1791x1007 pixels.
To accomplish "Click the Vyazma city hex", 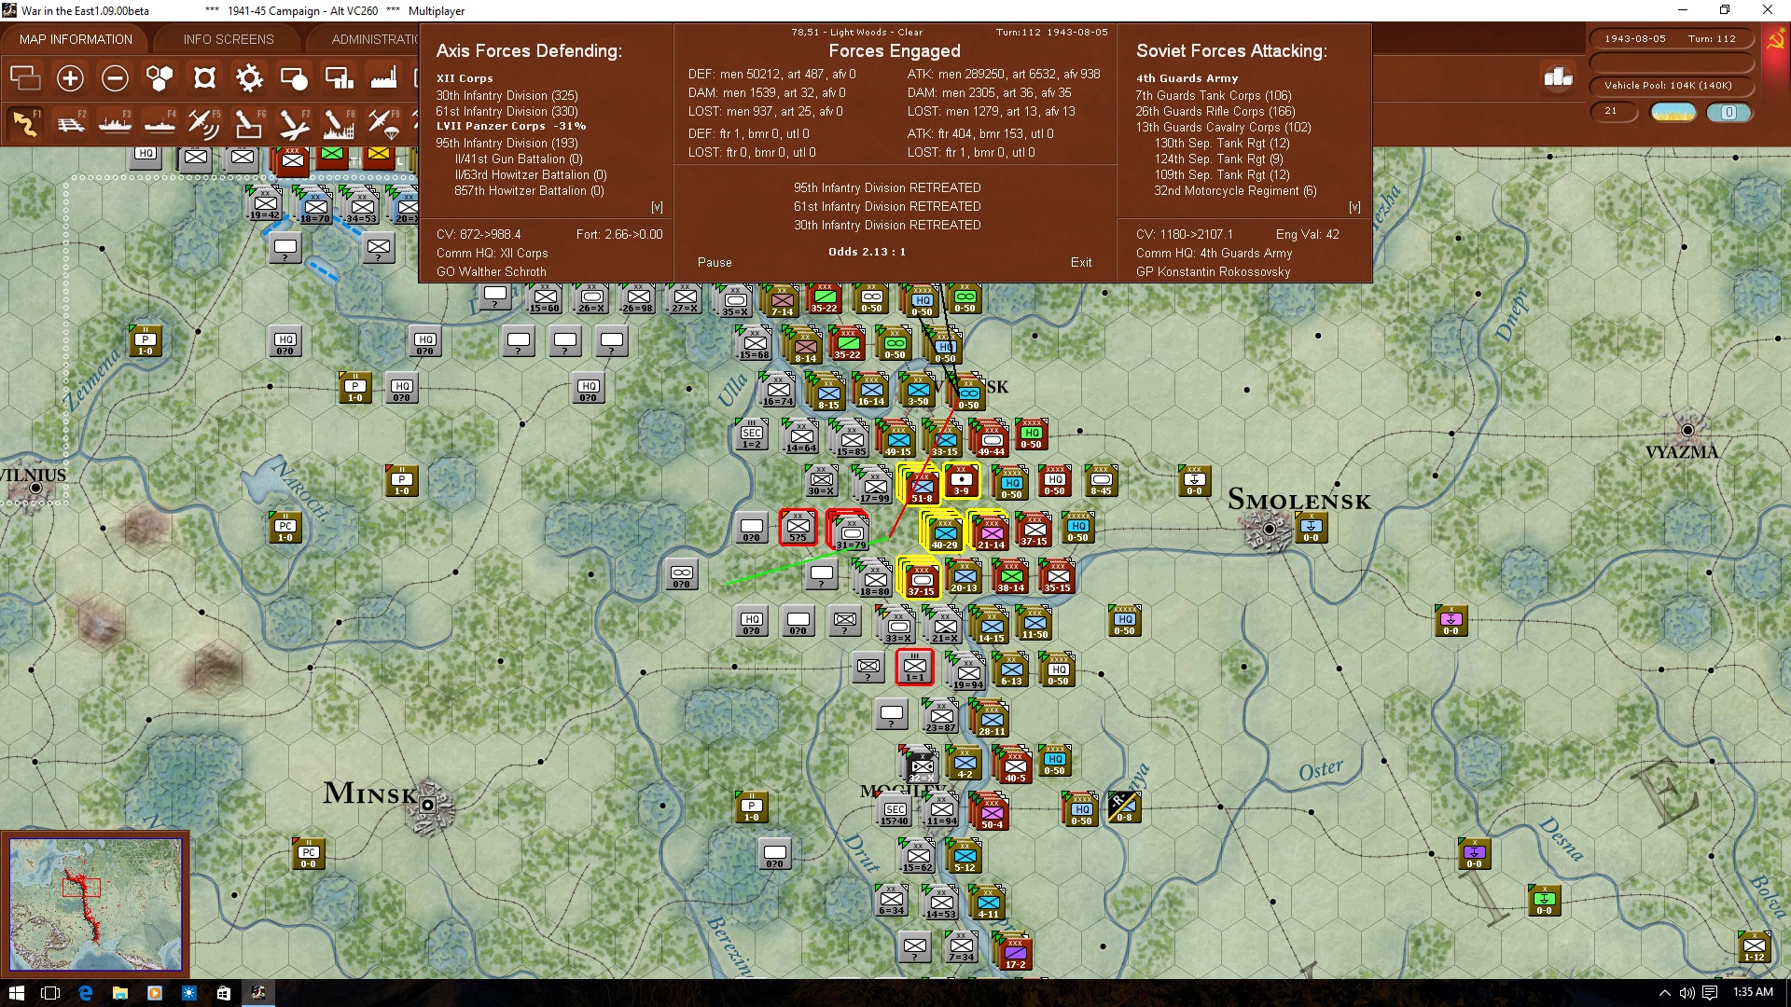I will tap(1687, 430).
